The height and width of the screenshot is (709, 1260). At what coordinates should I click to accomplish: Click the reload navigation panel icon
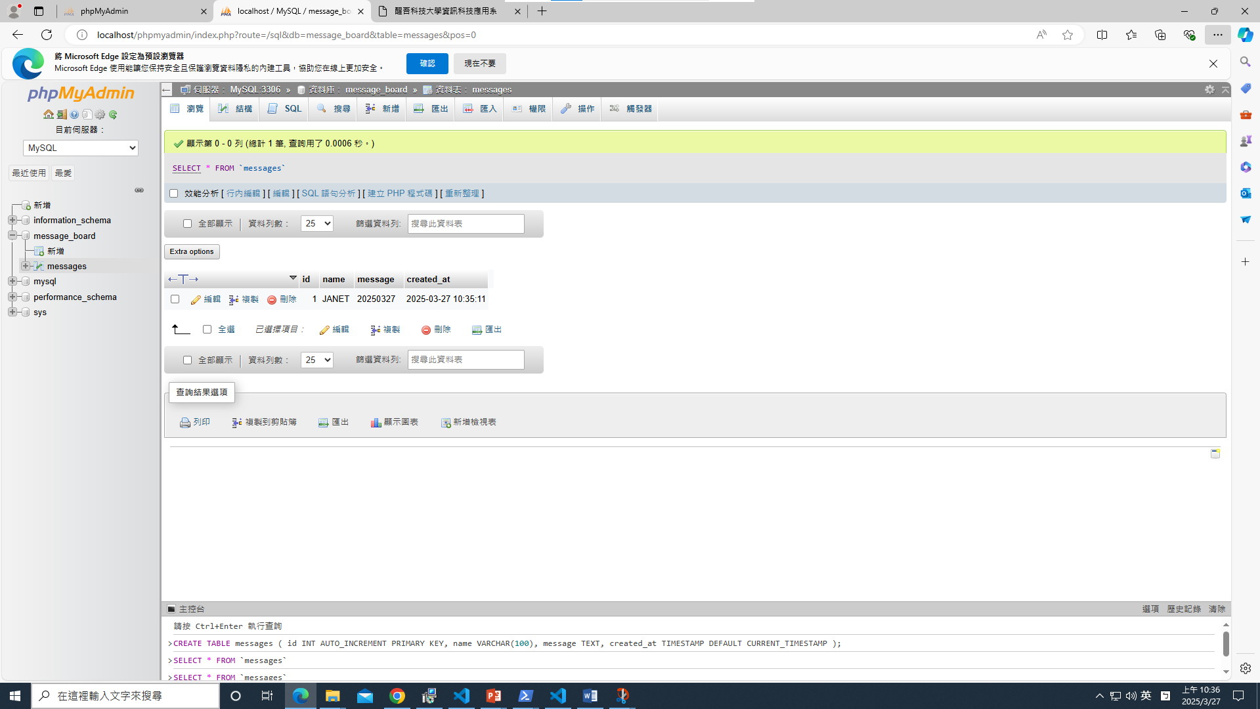(x=113, y=114)
